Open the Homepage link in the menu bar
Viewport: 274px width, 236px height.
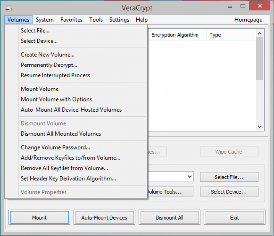[x=248, y=20]
